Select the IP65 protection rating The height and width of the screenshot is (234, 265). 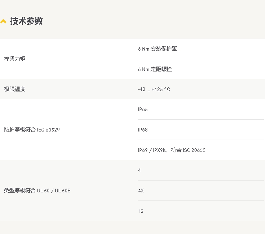[x=143, y=109]
